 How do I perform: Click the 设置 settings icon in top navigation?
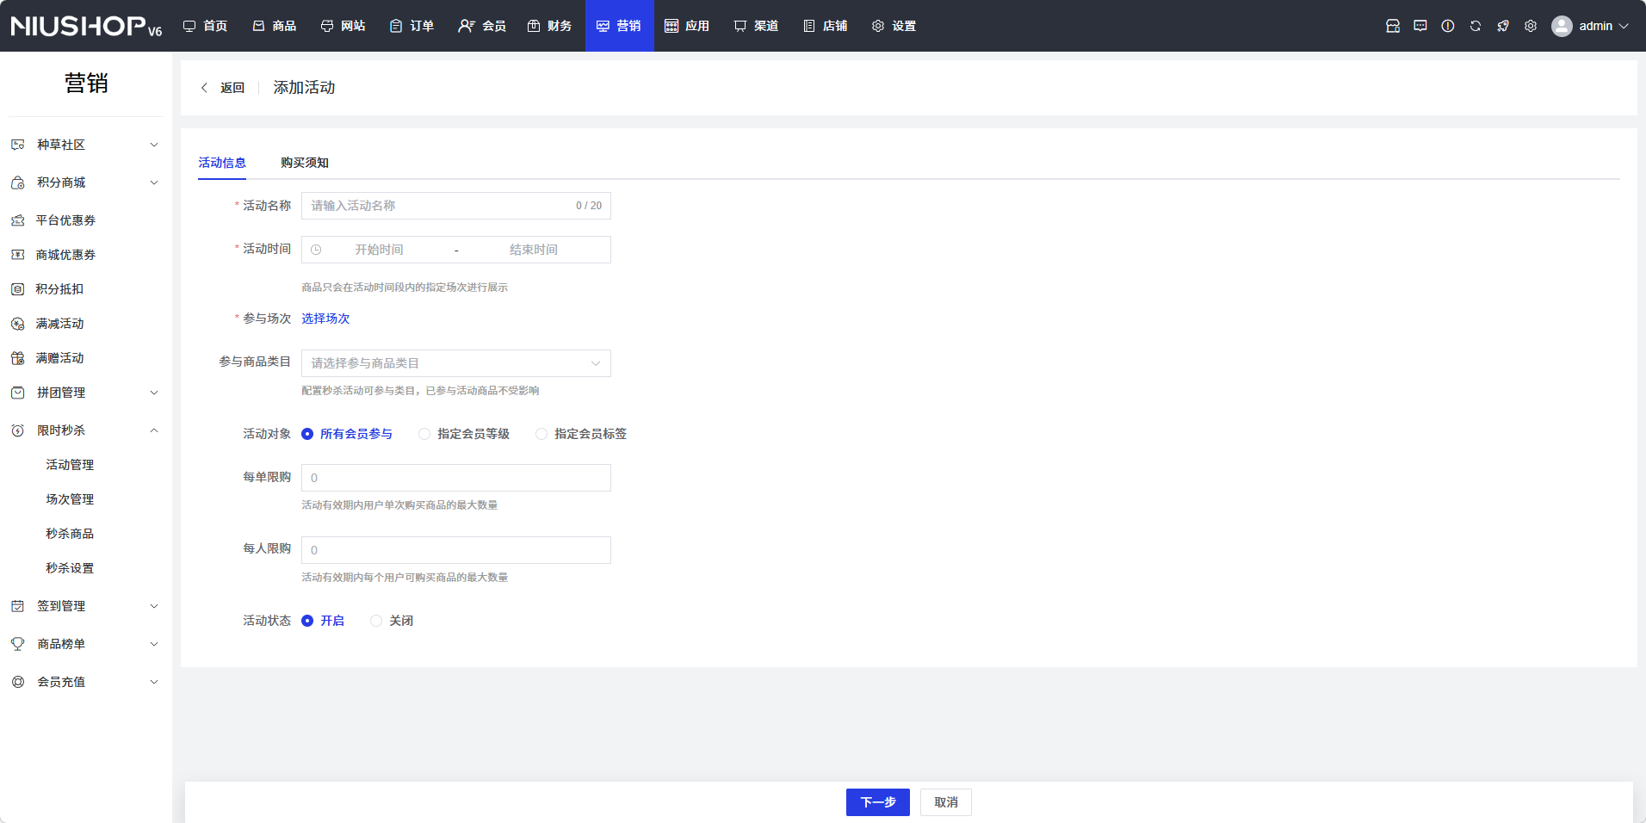[x=878, y=26]
